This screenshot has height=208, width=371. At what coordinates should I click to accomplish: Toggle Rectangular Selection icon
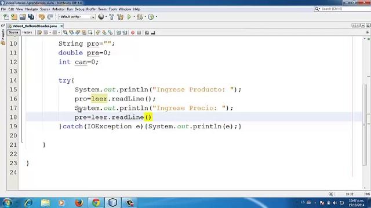tap(90, 32)
